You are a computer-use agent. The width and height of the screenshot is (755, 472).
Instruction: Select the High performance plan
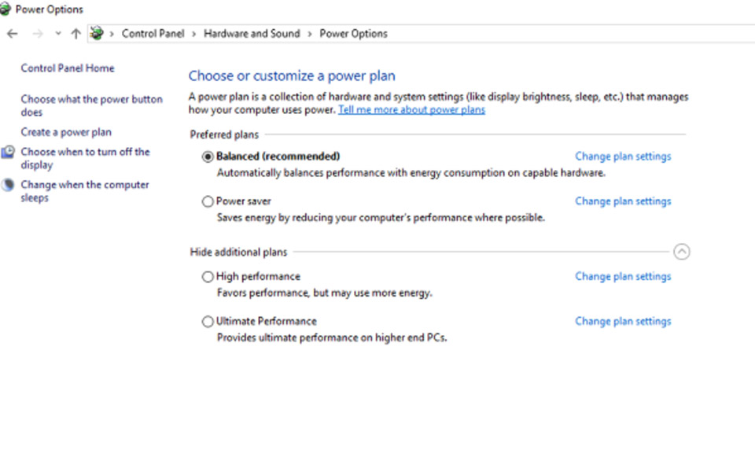point(208,276)
